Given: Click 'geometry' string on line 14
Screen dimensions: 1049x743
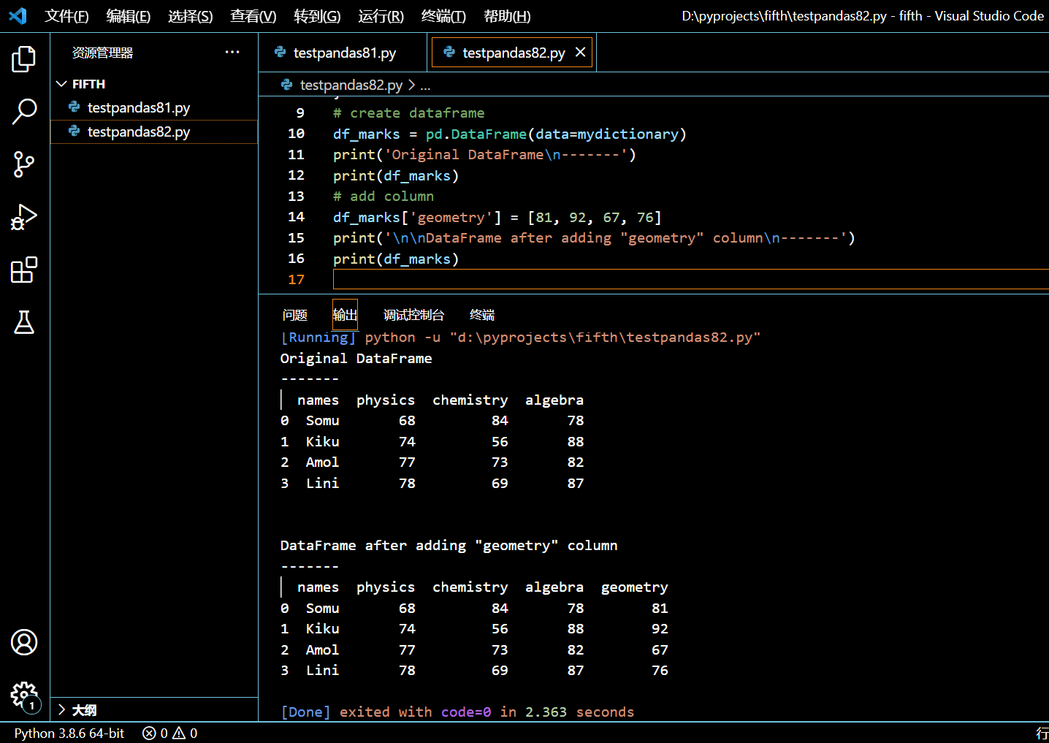Looking at the screenshot, I should click(x=451, y=218).
